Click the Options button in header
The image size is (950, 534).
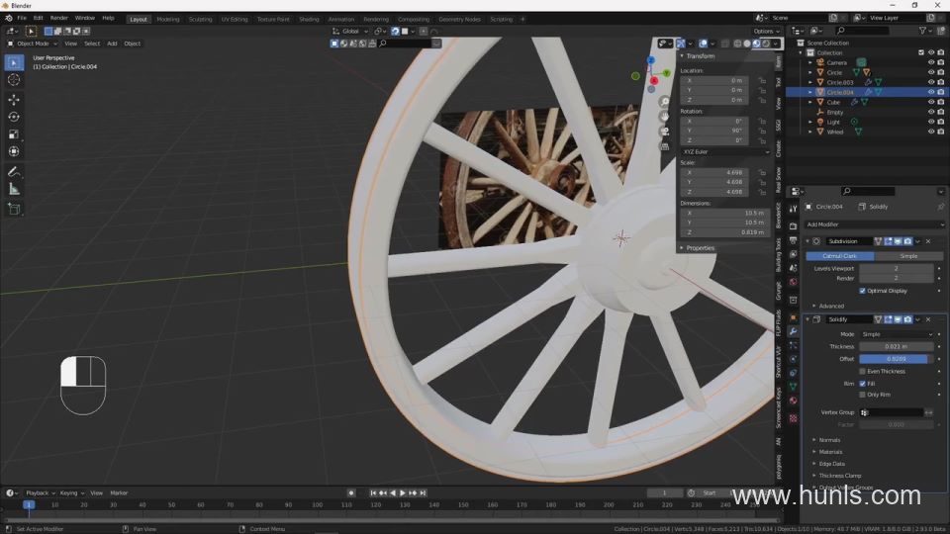point(766,31)
